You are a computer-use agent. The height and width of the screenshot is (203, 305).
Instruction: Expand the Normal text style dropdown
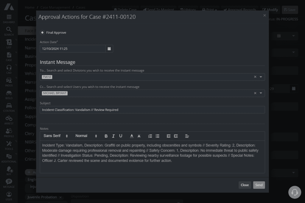(86, 136)
